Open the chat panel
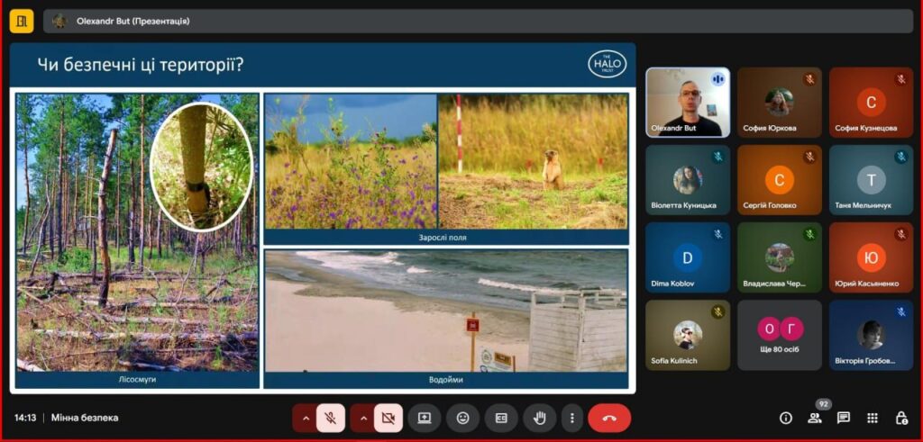The width and height of the screenshot is (923, 442). 844,418
